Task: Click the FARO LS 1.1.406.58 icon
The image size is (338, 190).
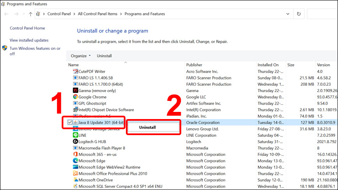Action: [x=75, y=78]
